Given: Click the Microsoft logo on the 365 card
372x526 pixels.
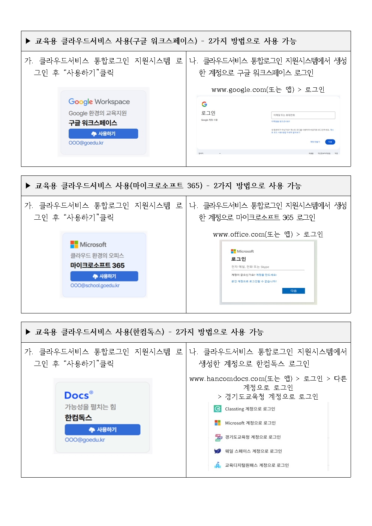Looking at the screenshot, I should [x=74, y=244].
